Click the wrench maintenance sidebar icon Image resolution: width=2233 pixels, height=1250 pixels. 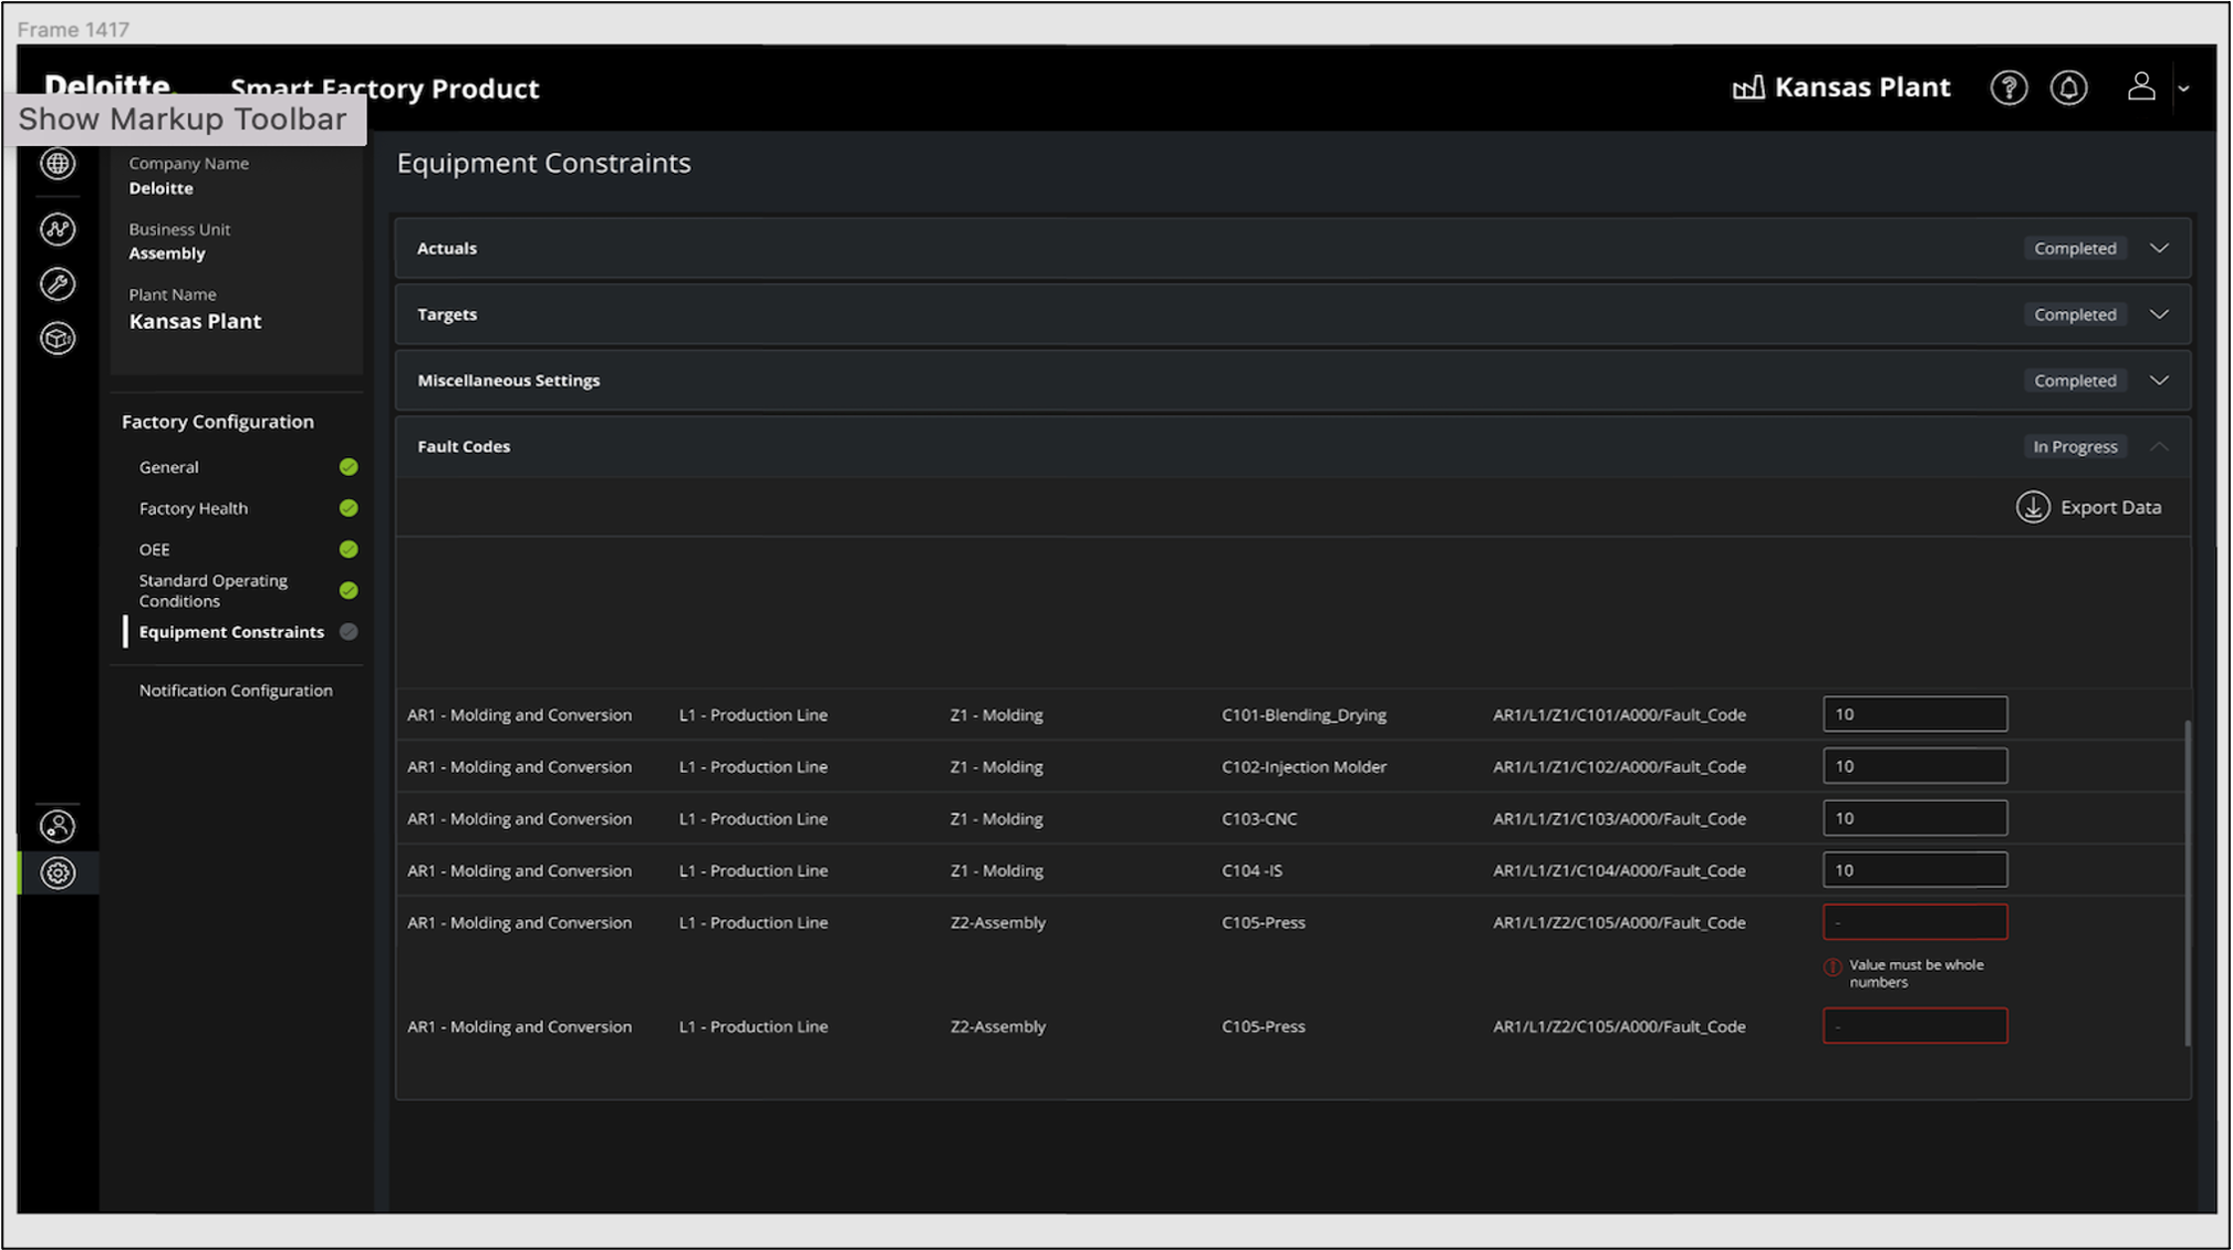pos(58,284)
